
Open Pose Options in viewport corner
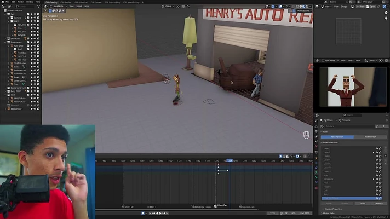click(303, 11)
